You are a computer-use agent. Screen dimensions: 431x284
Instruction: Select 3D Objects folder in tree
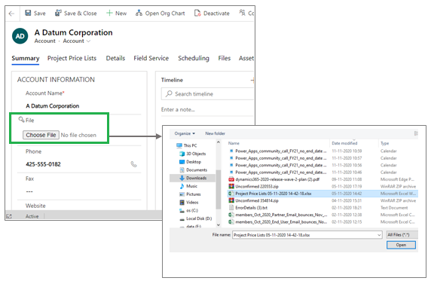point(192,154)
